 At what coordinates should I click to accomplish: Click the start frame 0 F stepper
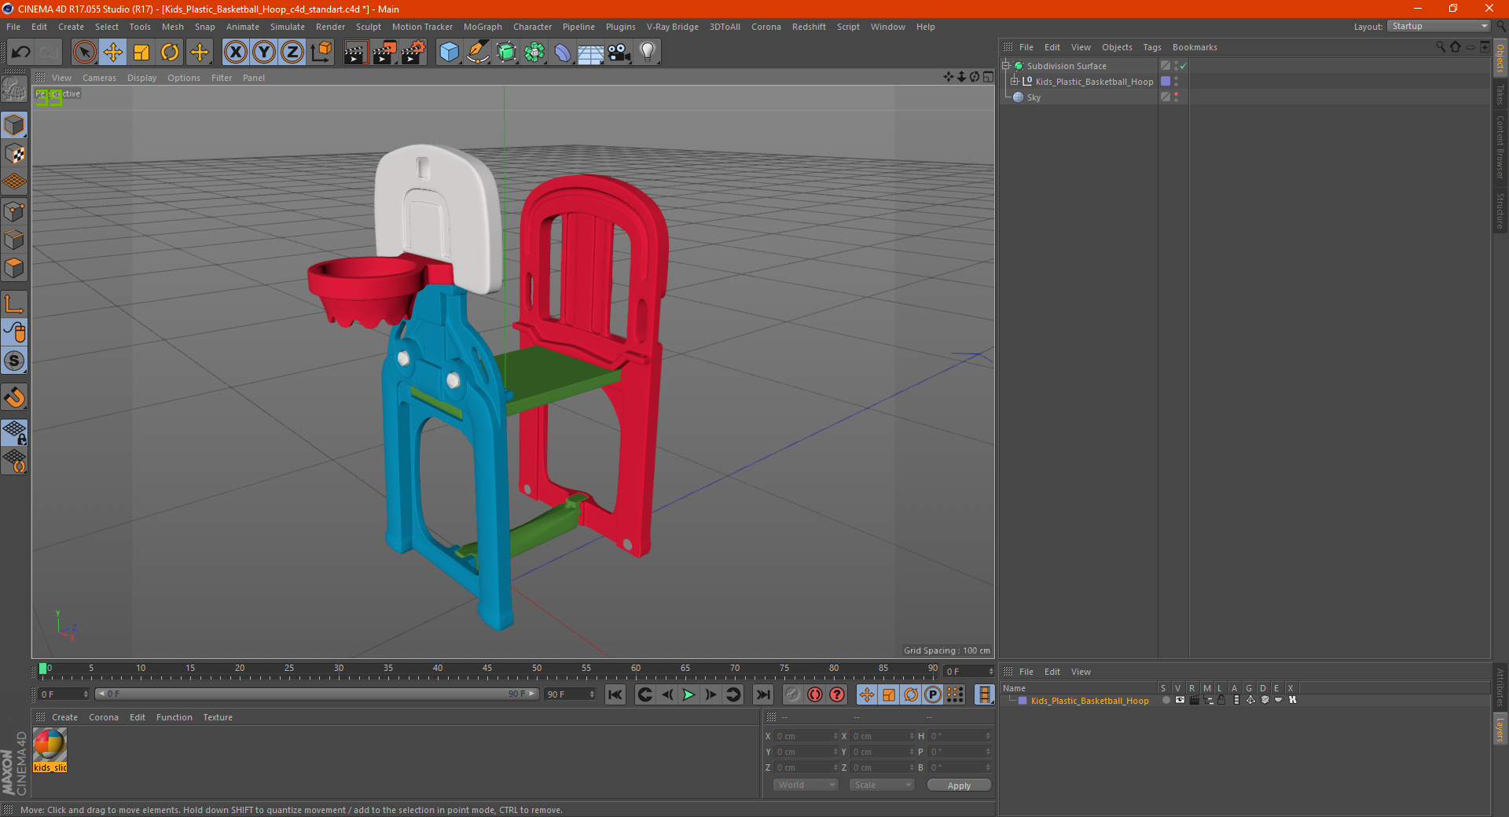point(86,694)
